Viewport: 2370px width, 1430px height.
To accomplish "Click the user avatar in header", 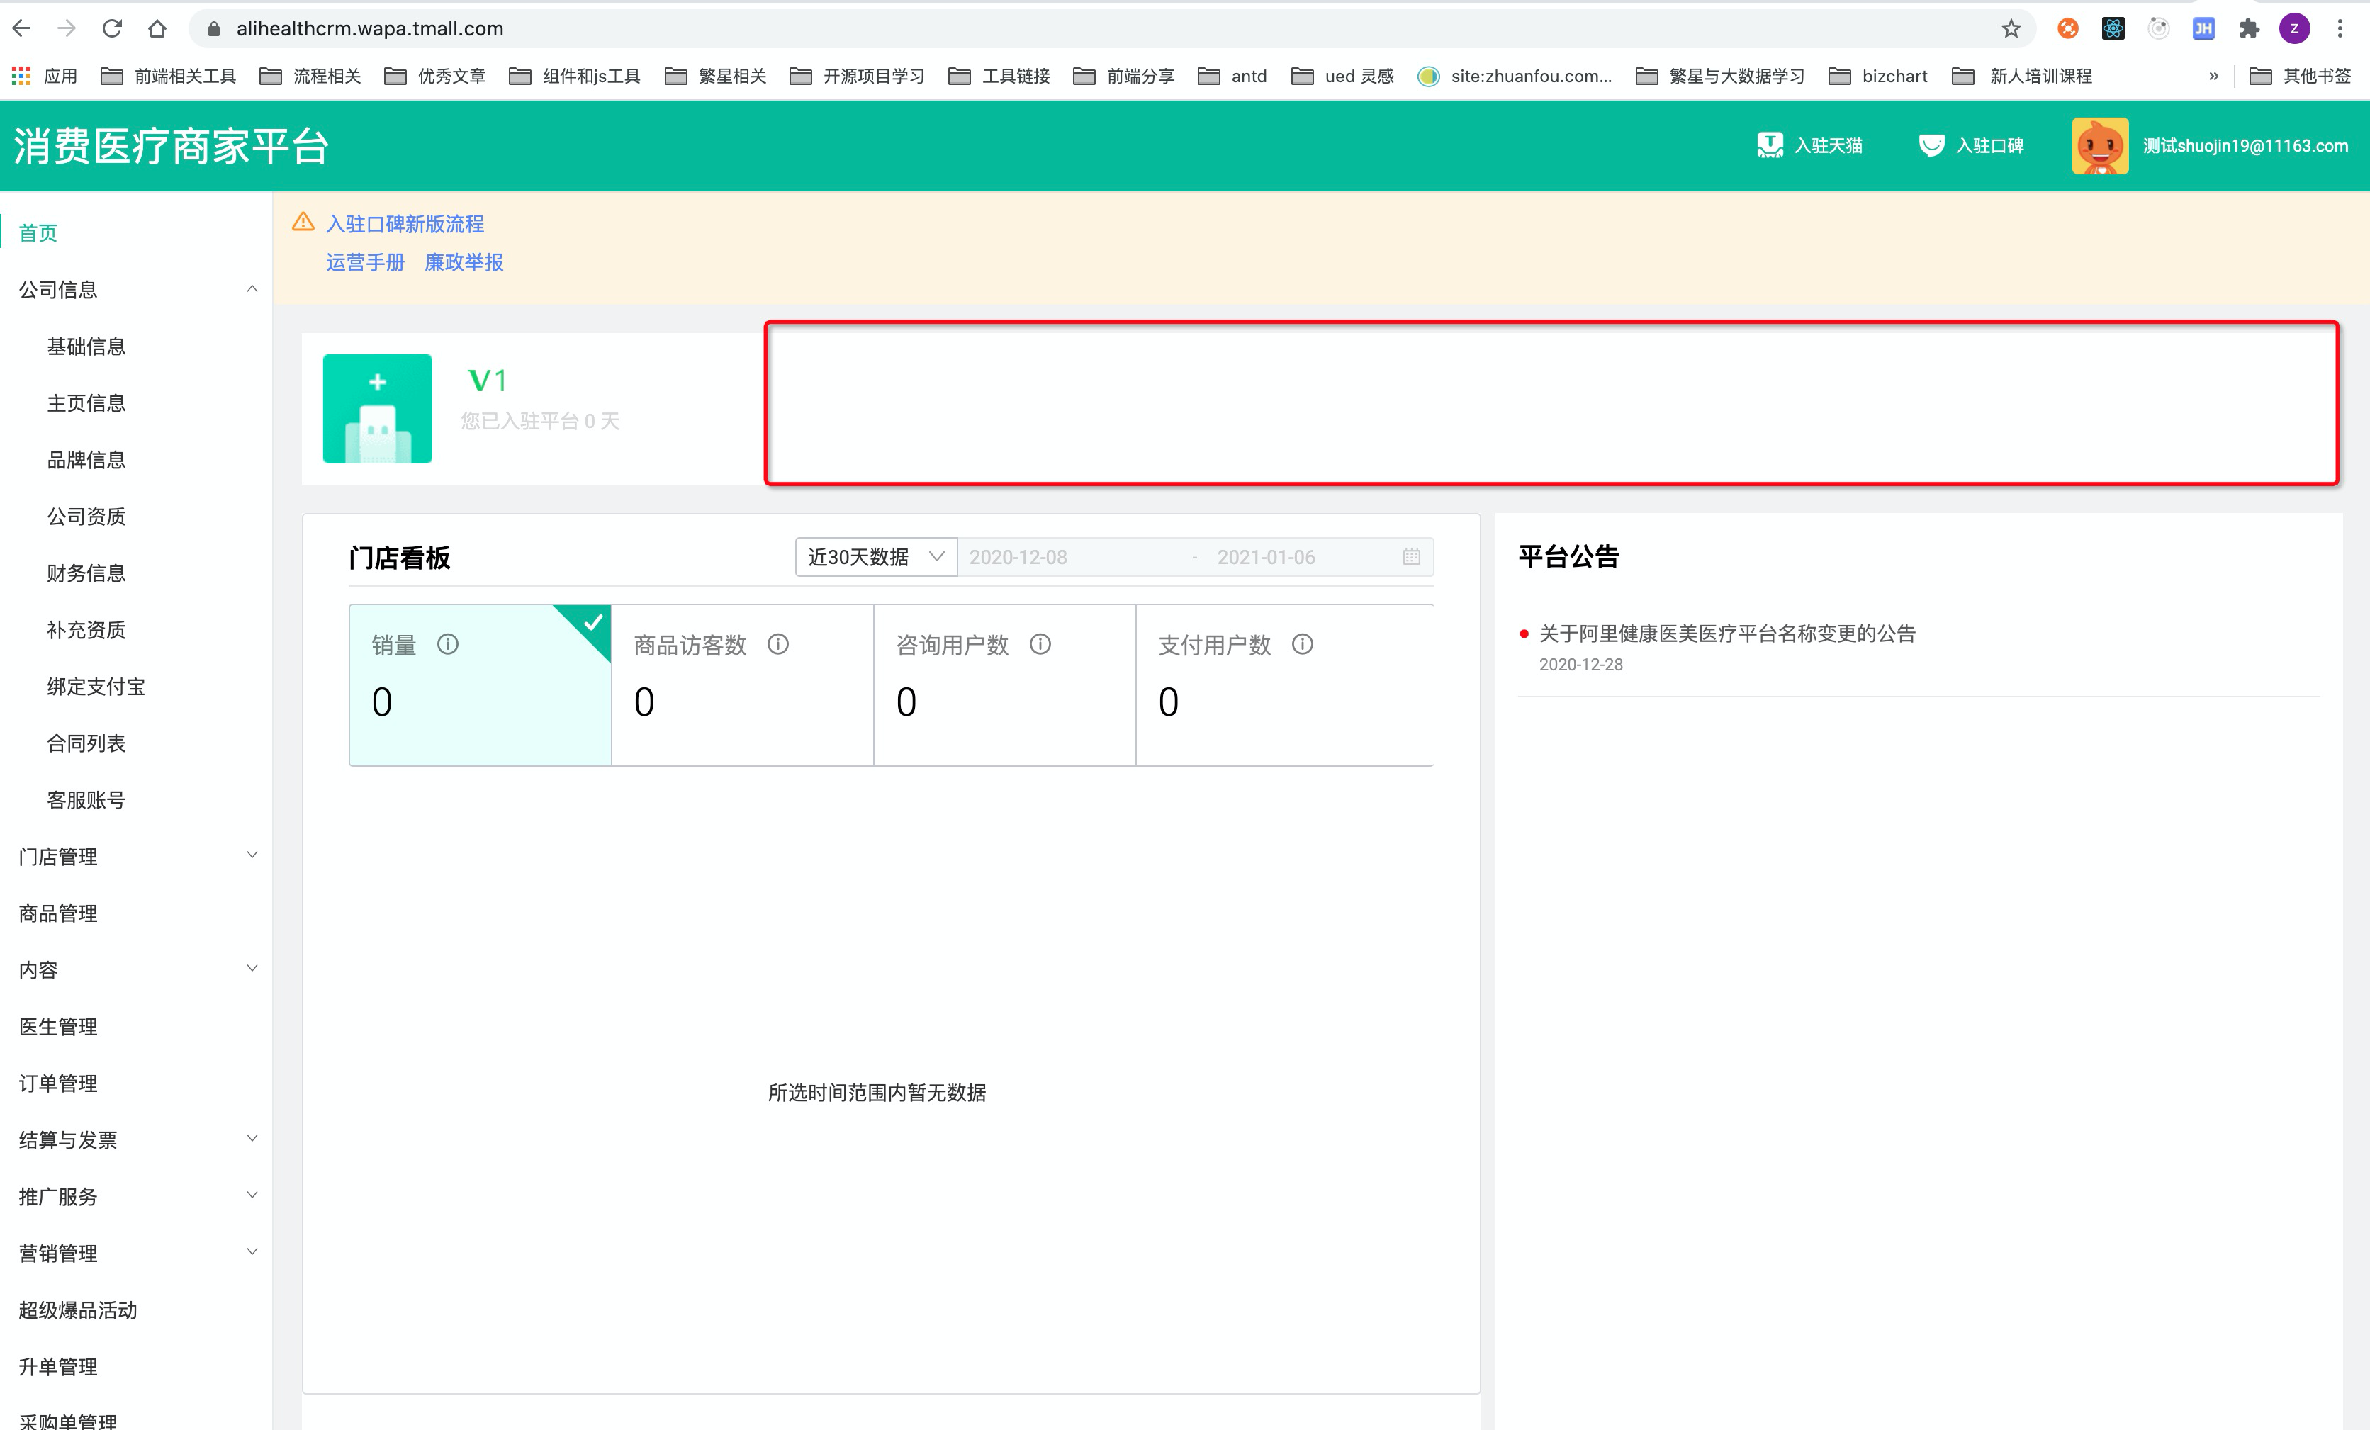I will 2100,146.
